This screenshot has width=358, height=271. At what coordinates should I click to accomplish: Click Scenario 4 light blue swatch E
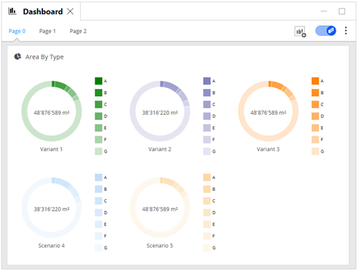click(99, 224)
